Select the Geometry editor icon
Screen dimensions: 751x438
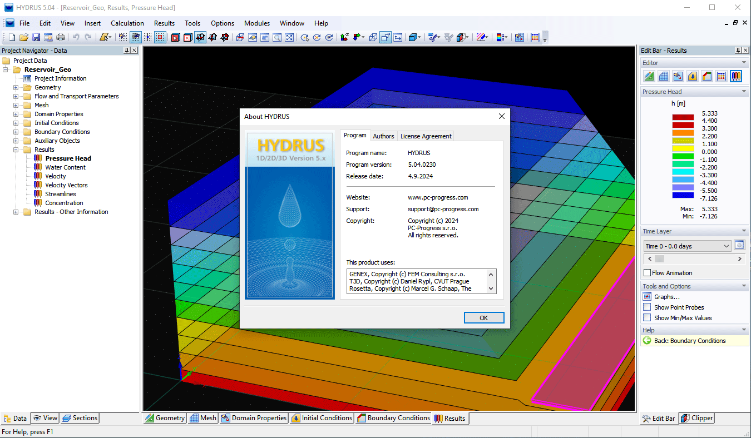(649, 76)
